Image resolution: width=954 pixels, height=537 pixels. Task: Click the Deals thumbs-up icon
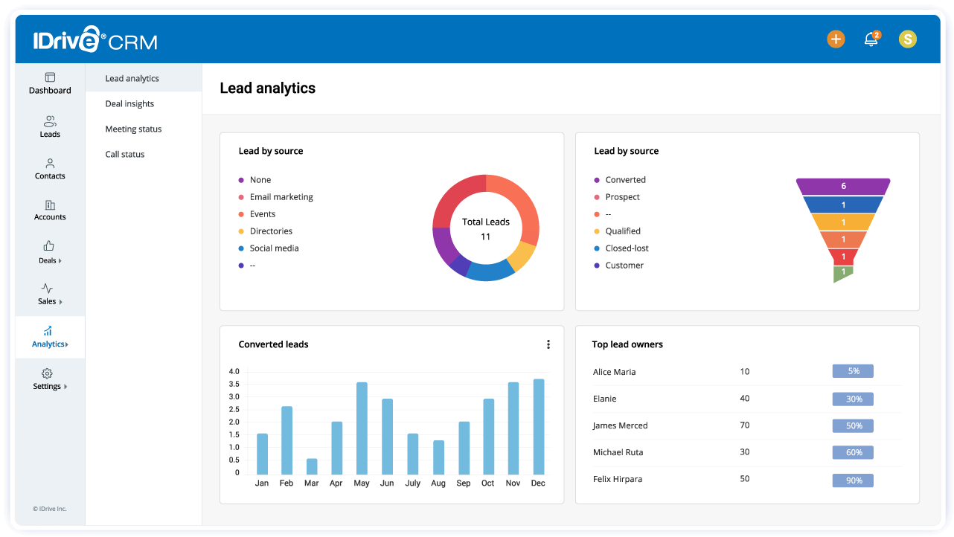pos(49,245)
